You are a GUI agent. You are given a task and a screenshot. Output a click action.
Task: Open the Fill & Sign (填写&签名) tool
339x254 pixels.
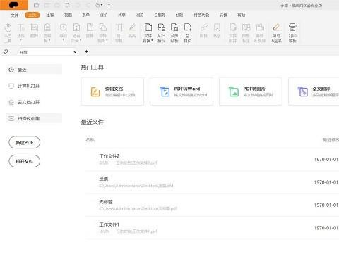pyautogui.click(x=276, y=33)
